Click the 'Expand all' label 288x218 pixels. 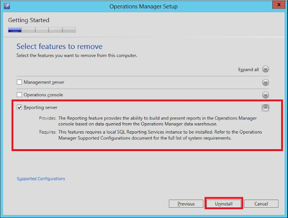click(x=248, y=70)
